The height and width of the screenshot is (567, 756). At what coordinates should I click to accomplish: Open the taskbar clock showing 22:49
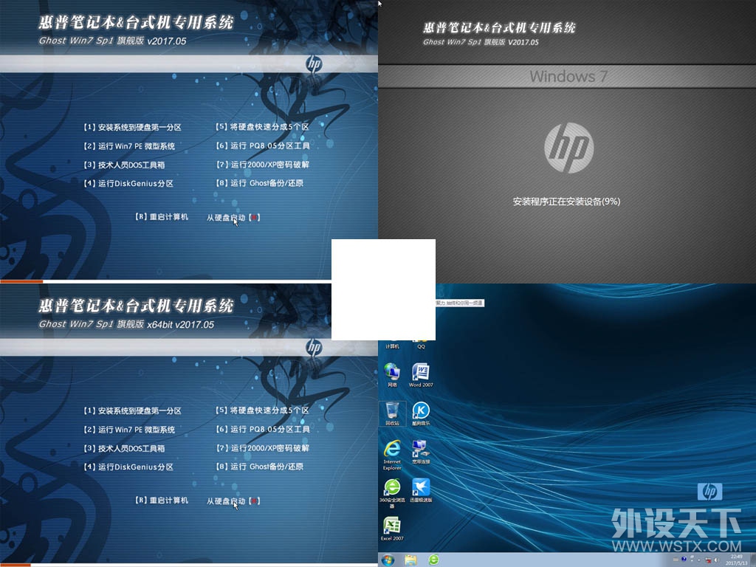736,560
